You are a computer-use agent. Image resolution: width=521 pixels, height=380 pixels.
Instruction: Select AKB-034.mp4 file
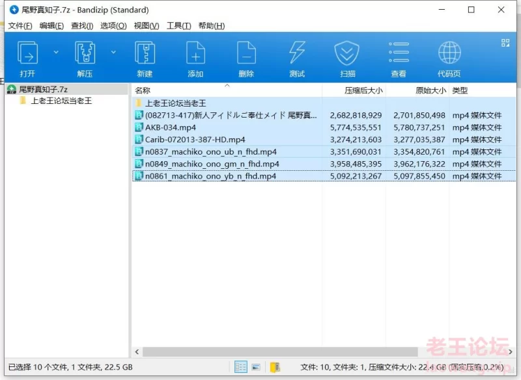[x=324, y=127]
